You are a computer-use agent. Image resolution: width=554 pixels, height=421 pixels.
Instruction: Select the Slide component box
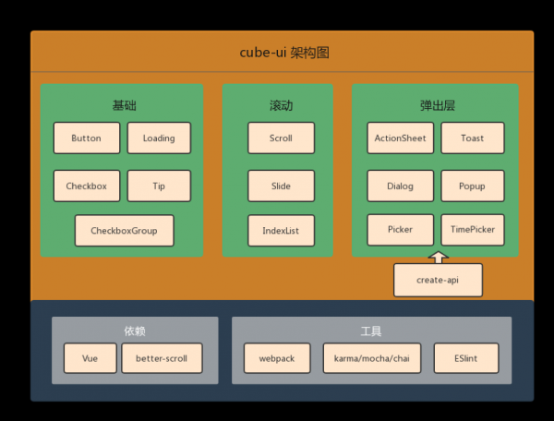(281, 186)
